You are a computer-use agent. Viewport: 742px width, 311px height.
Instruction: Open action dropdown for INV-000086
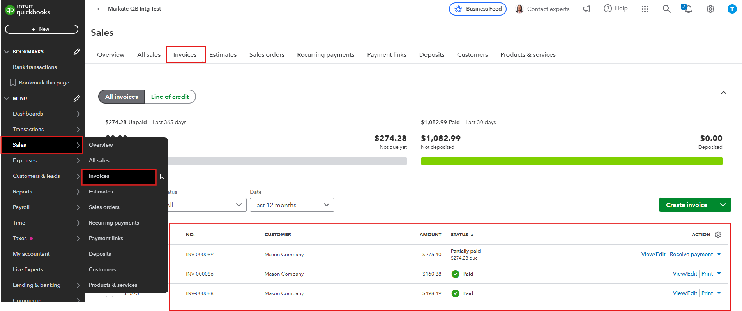coord(719,274)
